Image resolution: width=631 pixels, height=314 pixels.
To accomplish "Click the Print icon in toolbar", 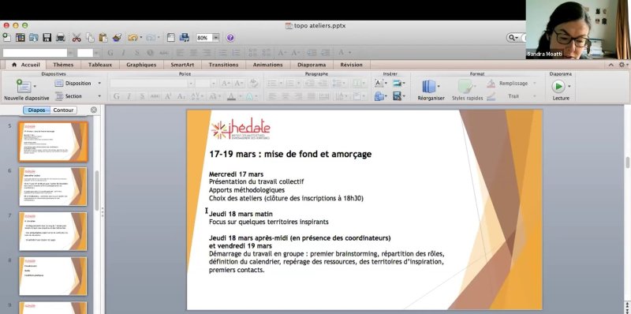I will (61, 38).
